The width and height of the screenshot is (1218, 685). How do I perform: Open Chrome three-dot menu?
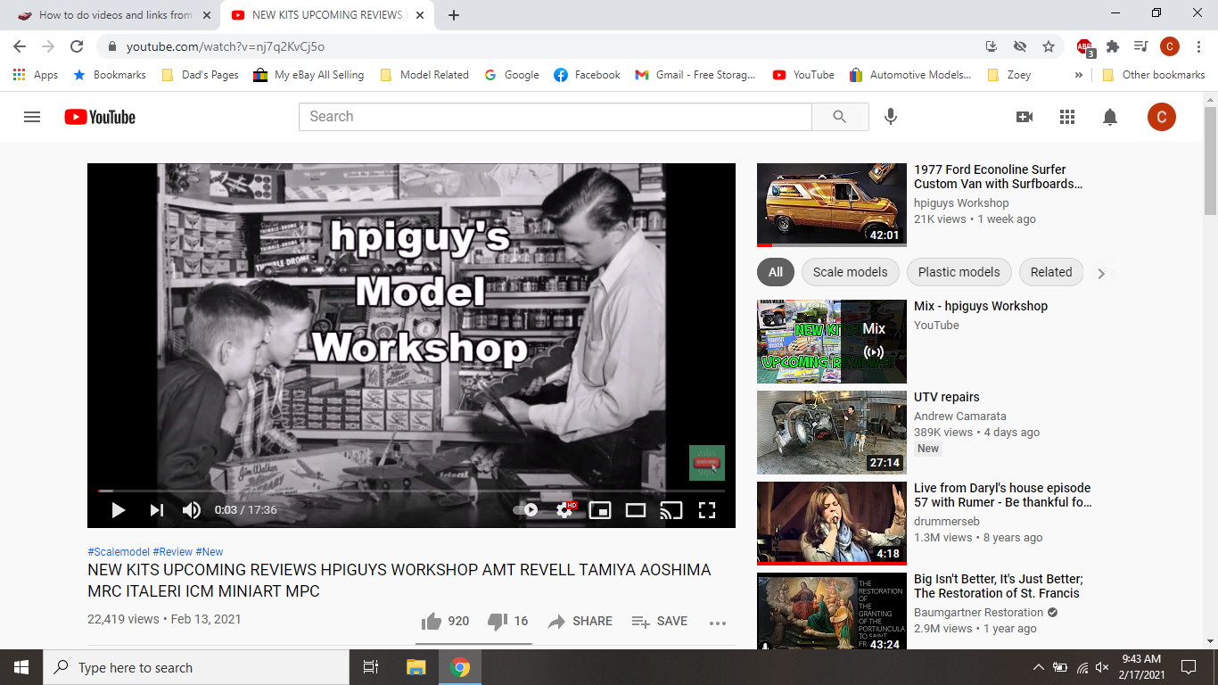click(1198, 46)
